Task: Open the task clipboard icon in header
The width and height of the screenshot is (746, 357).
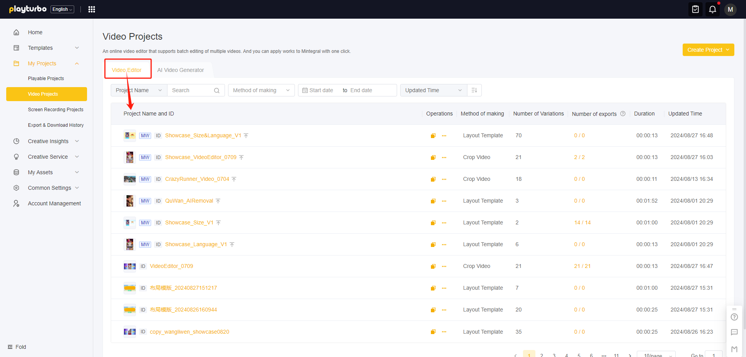Action: pyautogui.click(x=695, y=9)
